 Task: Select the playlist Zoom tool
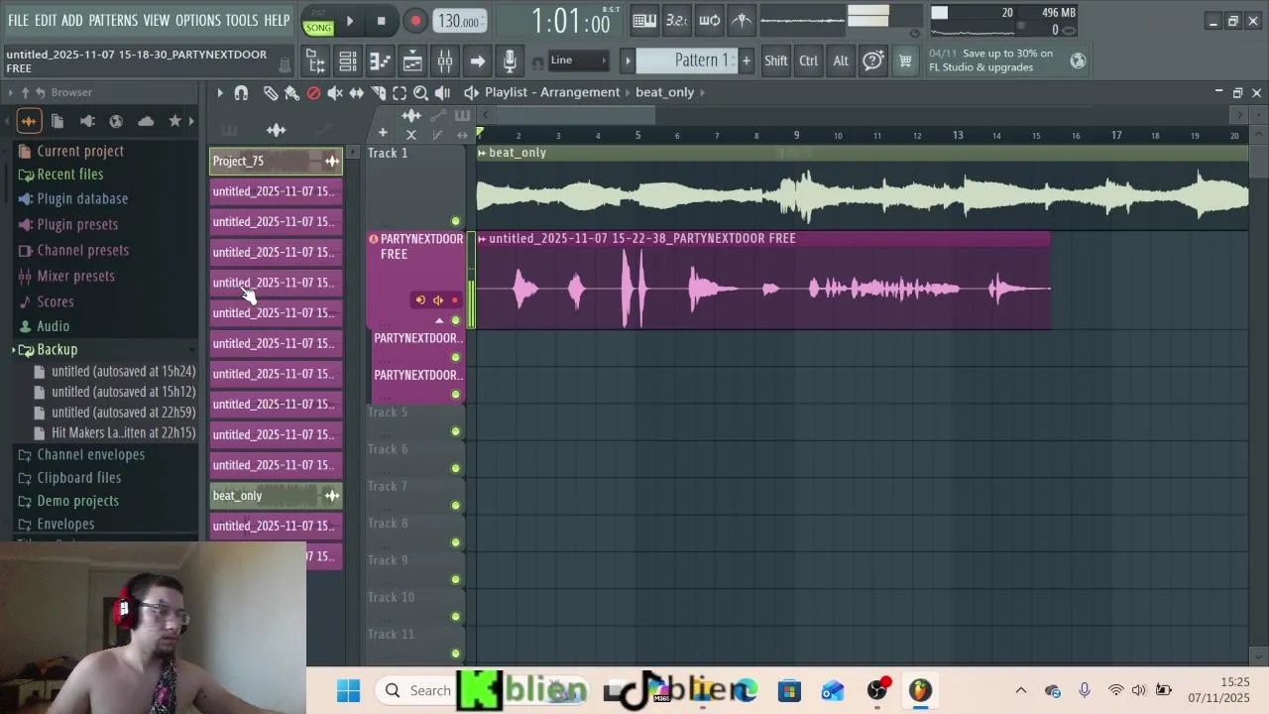[420, 92]
